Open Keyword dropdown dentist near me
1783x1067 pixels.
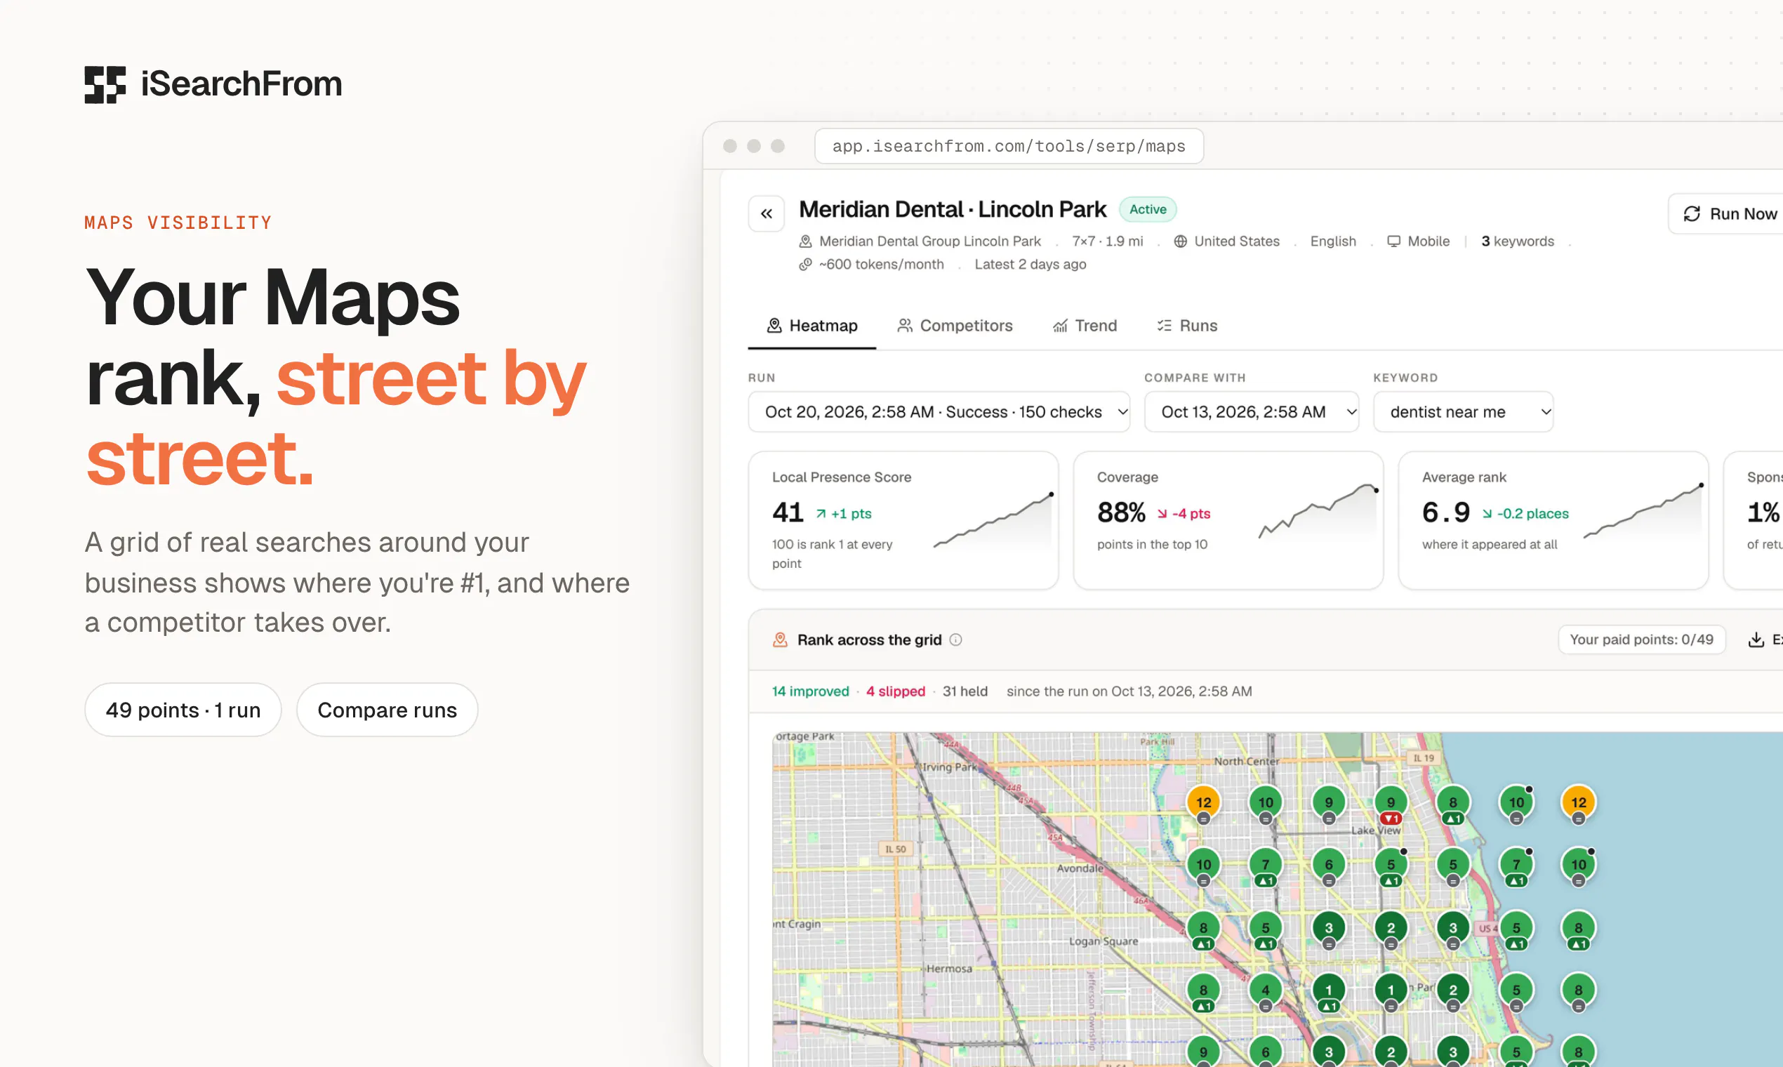[x=1463, y=412]
